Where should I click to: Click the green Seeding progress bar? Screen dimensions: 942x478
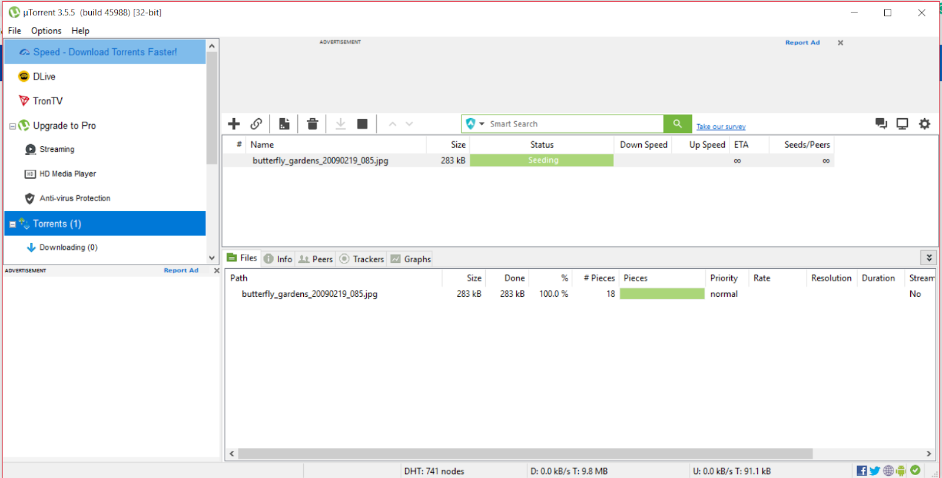(542, 161)
